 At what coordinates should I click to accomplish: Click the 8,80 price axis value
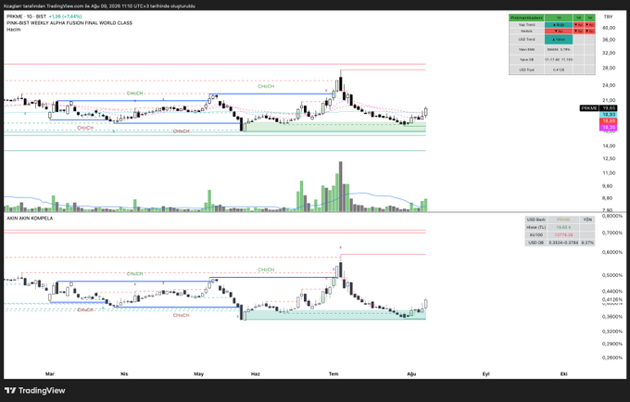coord(607,198)
